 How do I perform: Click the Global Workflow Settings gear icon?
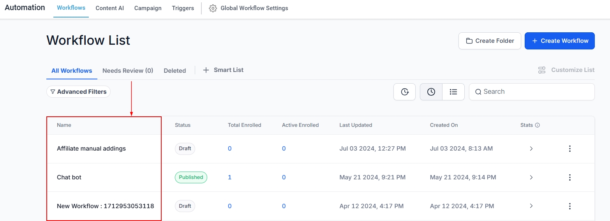(213, 8)
